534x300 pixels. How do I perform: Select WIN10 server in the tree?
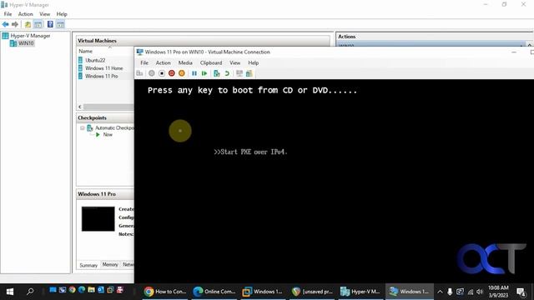point(23,43)
